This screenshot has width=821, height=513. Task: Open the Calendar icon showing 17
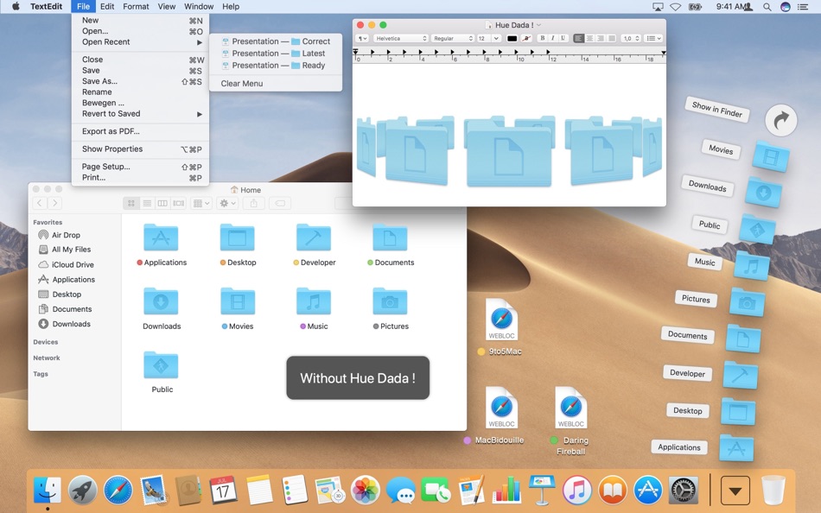click(223, 490)
